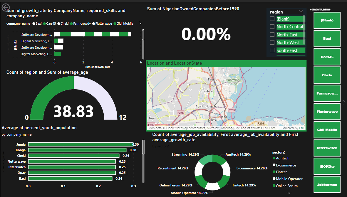Viewport: 347px width, 197px height.
Task: Tick the North-East region checkbox
Action: pos(272,35)
